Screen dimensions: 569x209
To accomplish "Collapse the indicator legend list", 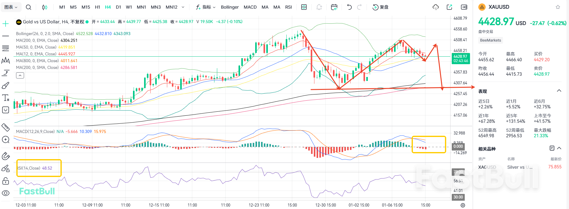I will [x=20, y=75].
